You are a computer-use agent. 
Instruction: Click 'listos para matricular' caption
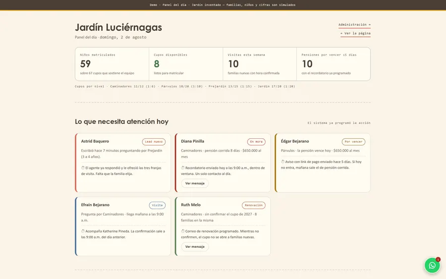coord(168,73)
